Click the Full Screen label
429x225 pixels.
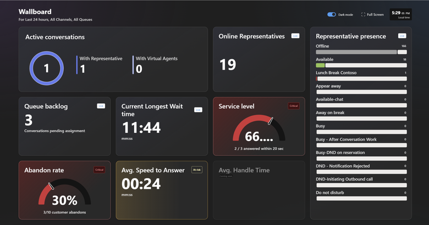[x=375, y=14]
